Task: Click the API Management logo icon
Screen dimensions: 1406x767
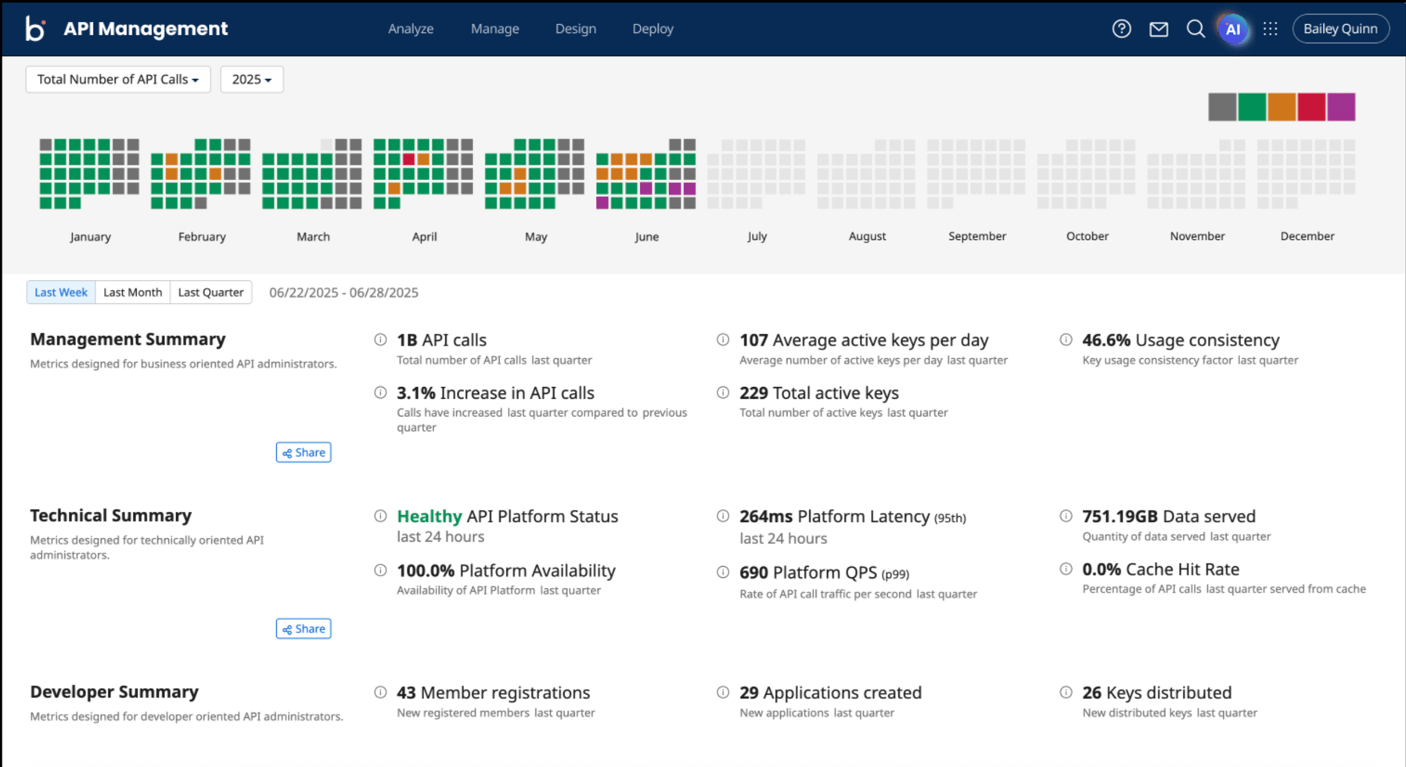Action: click(35, 29)
